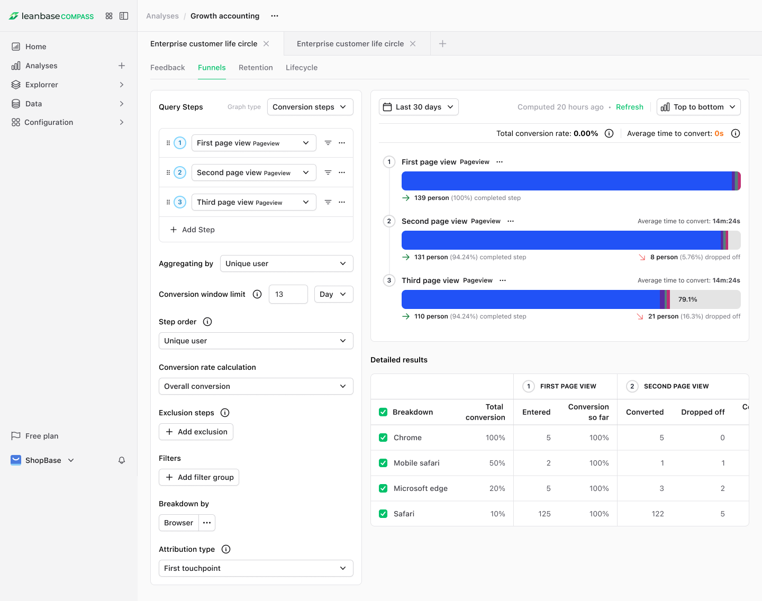Click the Conversion window limit number field
Viewport: 762px width, 601px height.
click(x=288, y=294)
